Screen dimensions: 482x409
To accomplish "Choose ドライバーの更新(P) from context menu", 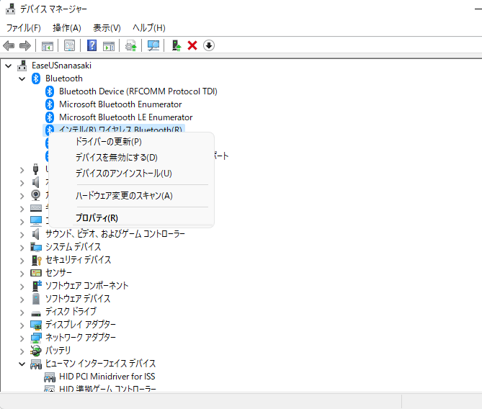I will (x=109, y=142).
